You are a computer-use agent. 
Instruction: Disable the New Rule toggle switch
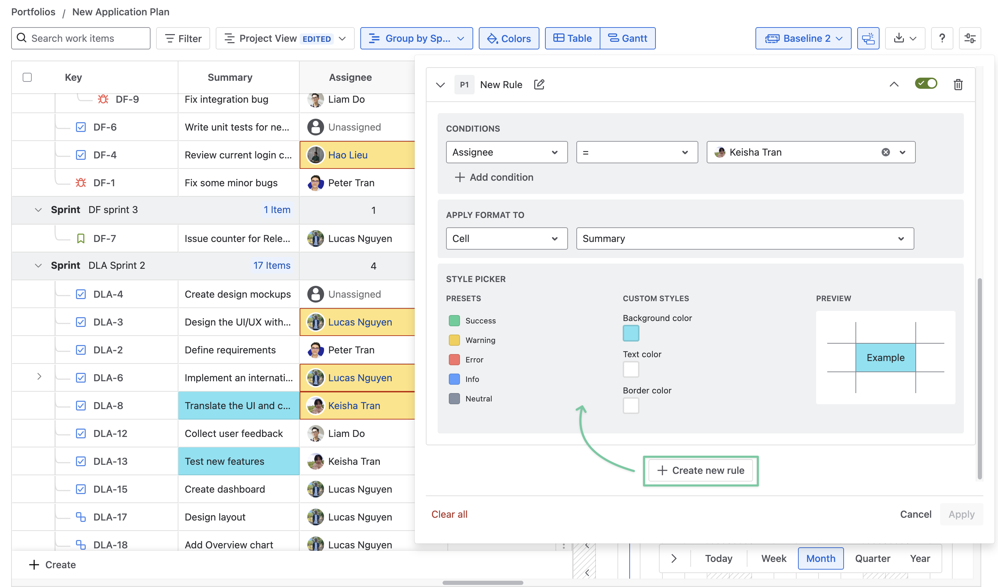926,84
